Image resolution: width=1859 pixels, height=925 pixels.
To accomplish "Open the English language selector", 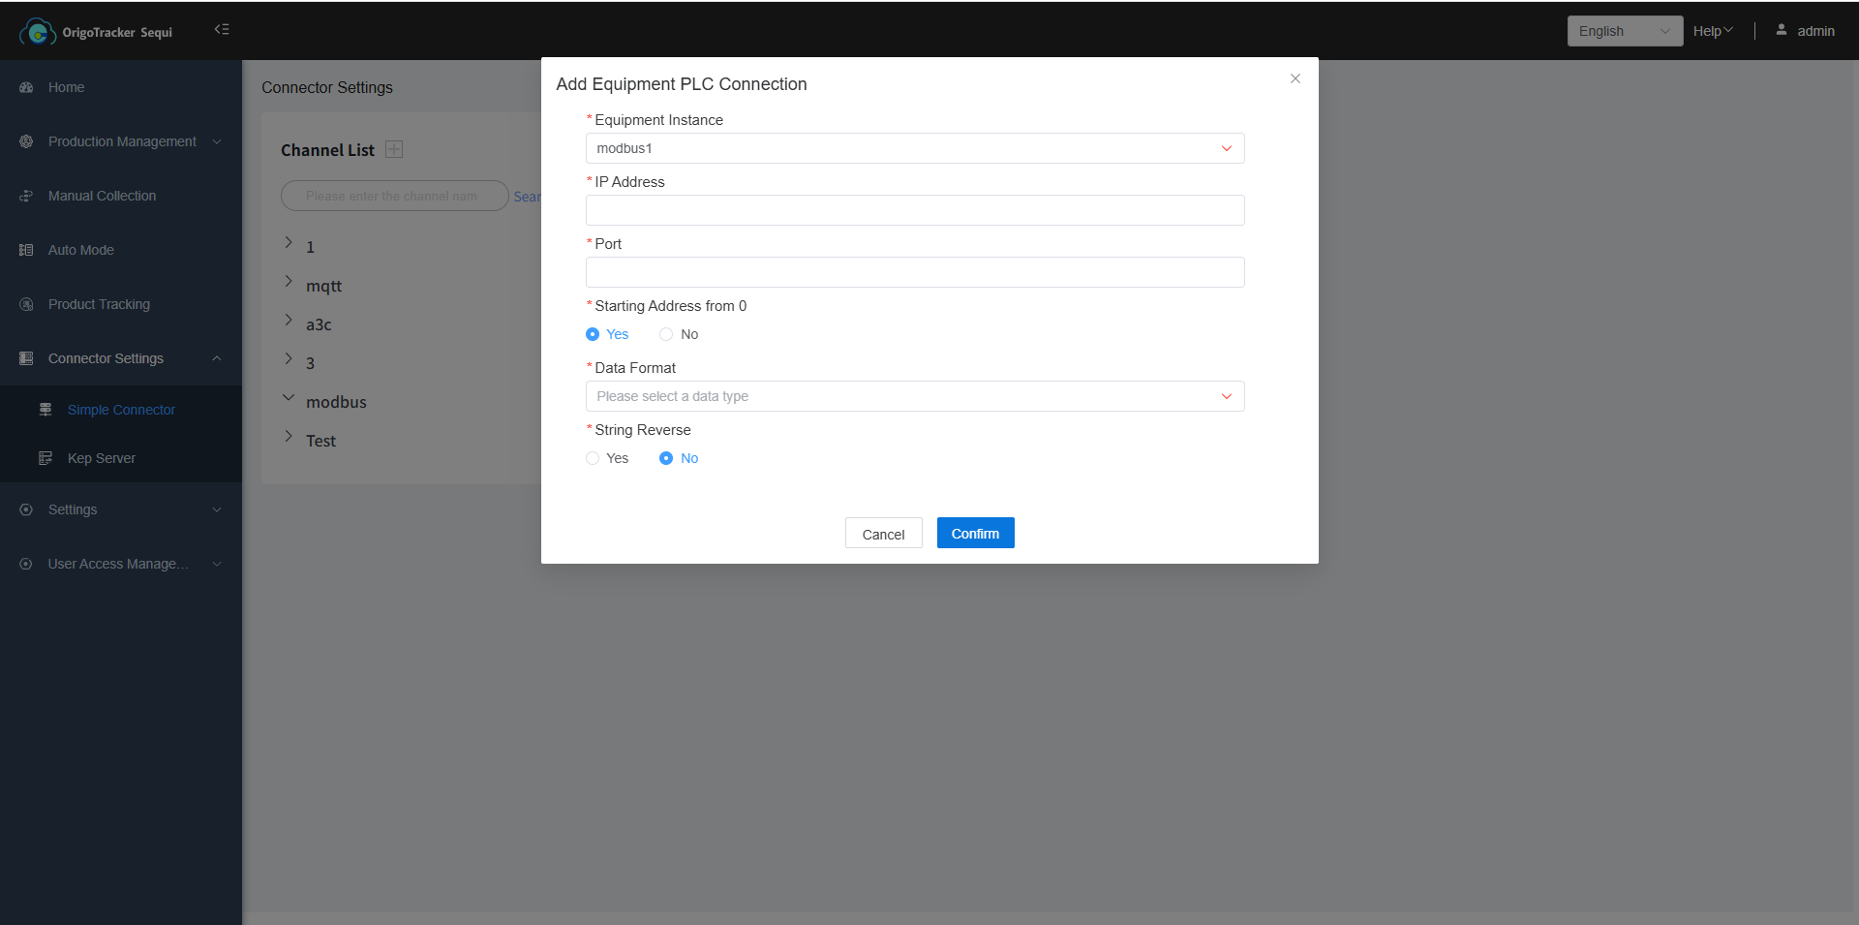I will tap(1624, 31).
